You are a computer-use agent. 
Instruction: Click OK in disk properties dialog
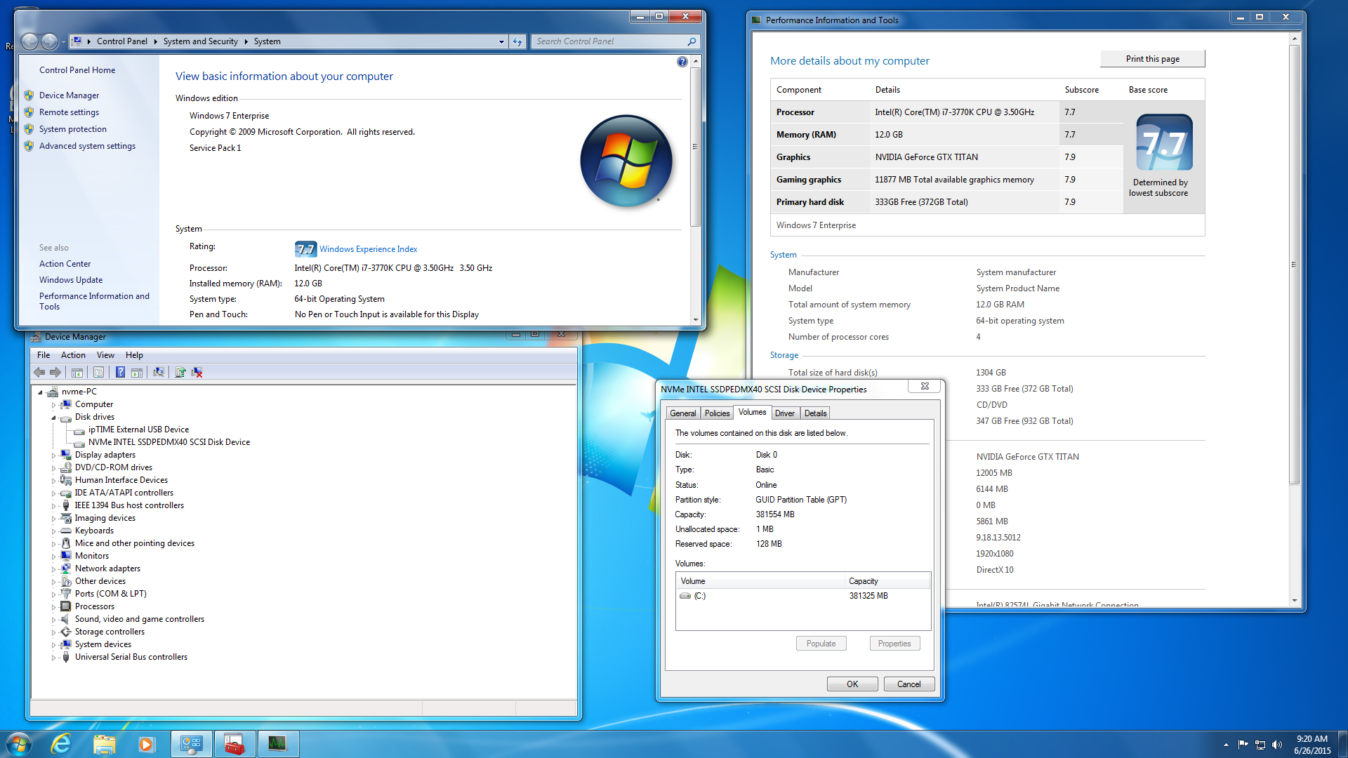pyautogui.click(x=852, y=684)
